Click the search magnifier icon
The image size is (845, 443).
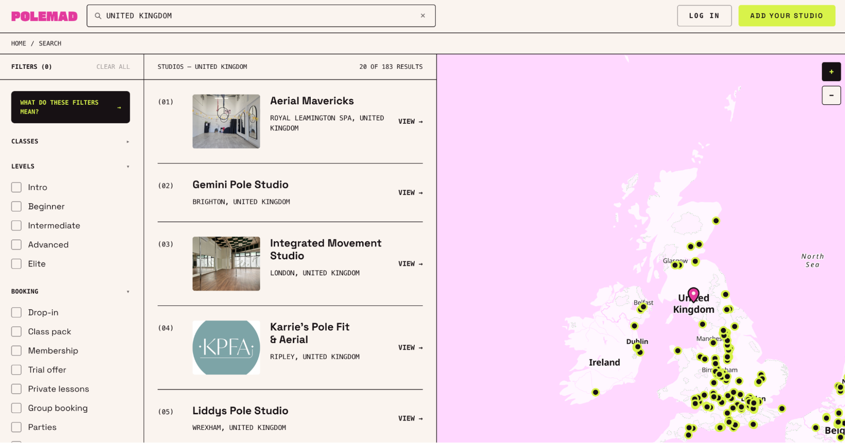tap(98, 16)
